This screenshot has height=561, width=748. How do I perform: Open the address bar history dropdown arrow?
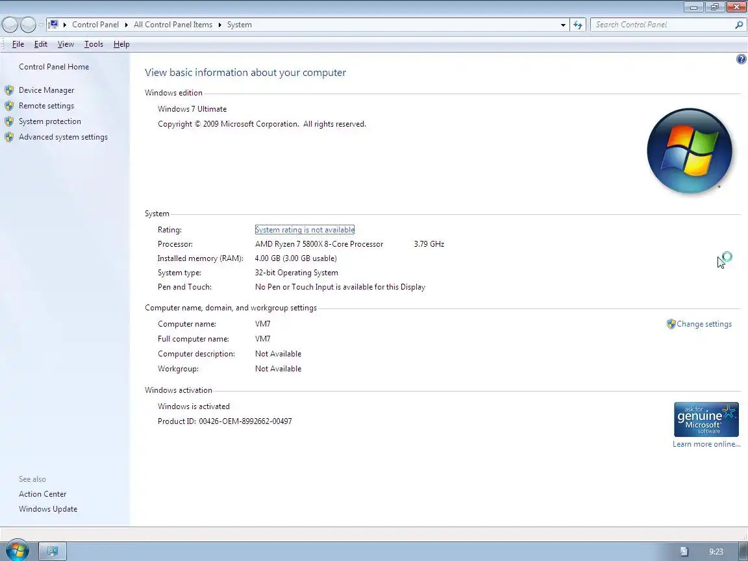[563, 25]
